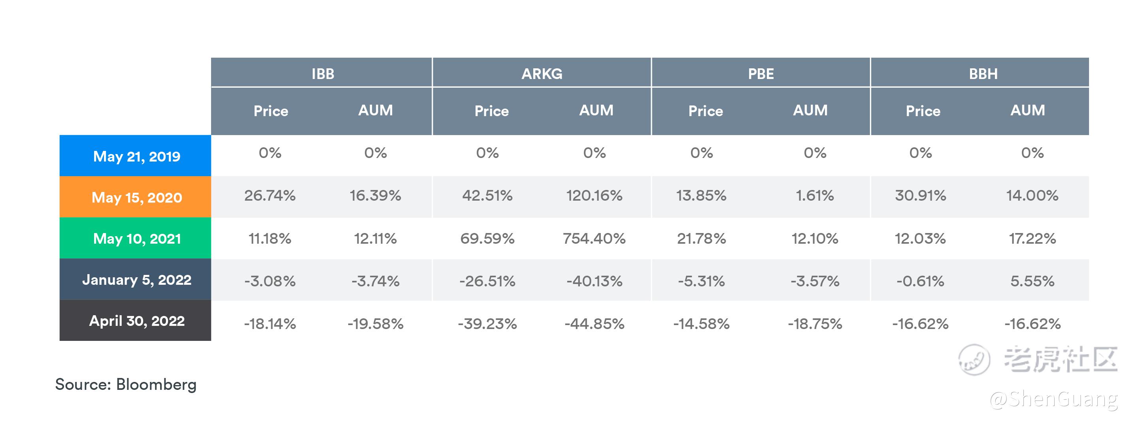
Task: Select the green May 10, 2021 row label
Action: pos(136,239)
